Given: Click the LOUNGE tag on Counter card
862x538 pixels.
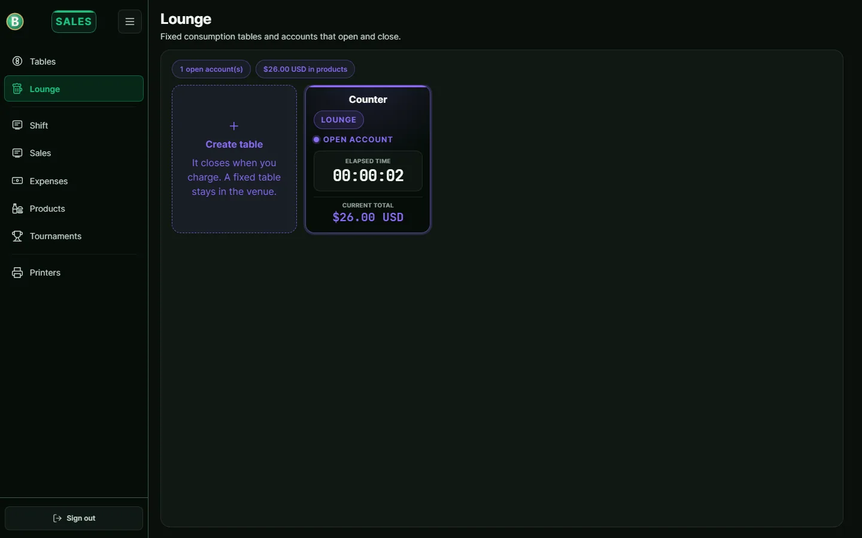Looking at the screenshot, I should (x=339, y=120).
